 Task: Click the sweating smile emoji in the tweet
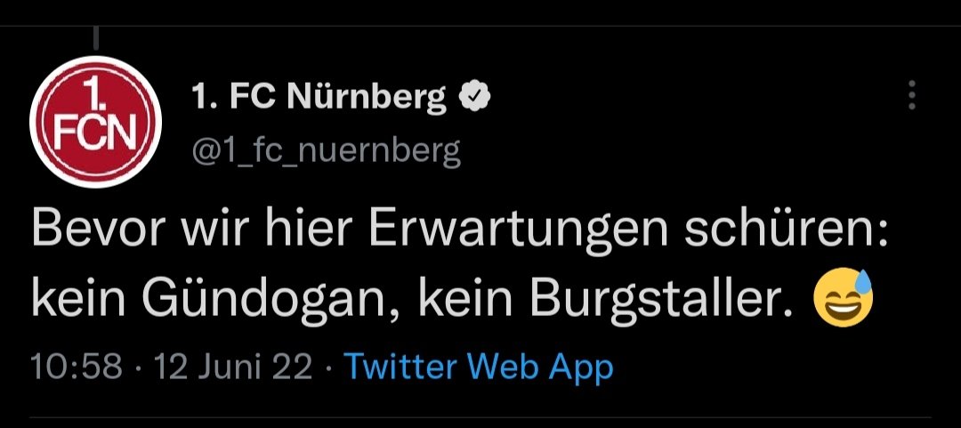point(843,296)
